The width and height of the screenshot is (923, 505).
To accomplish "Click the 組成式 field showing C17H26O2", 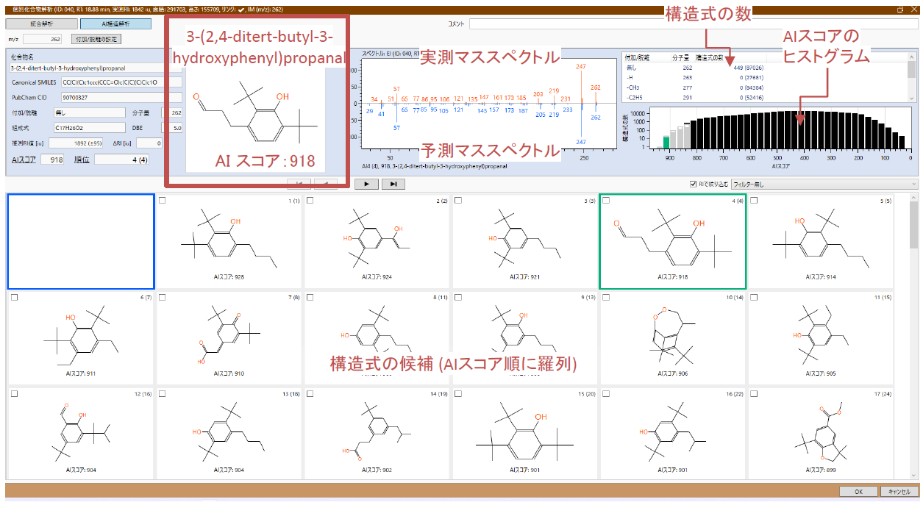I will [x=89, y=128].
